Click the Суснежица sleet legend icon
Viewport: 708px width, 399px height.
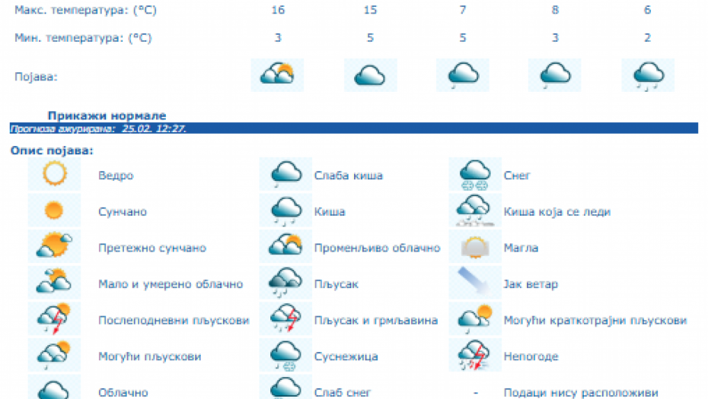(285, 356)
